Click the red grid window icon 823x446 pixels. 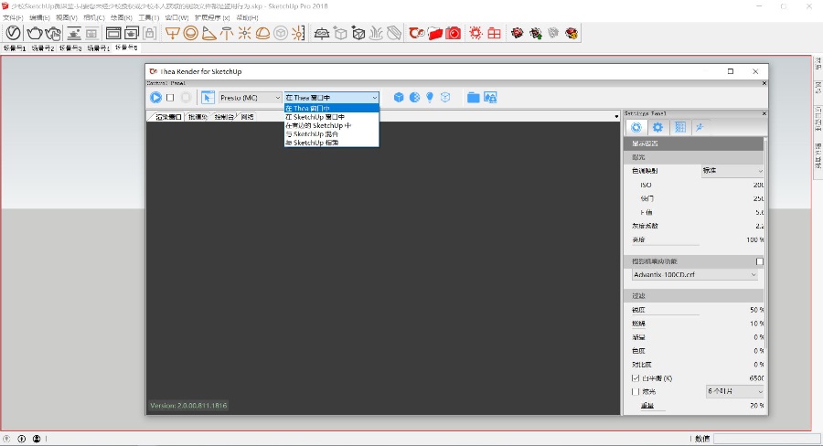pos(494,34)
